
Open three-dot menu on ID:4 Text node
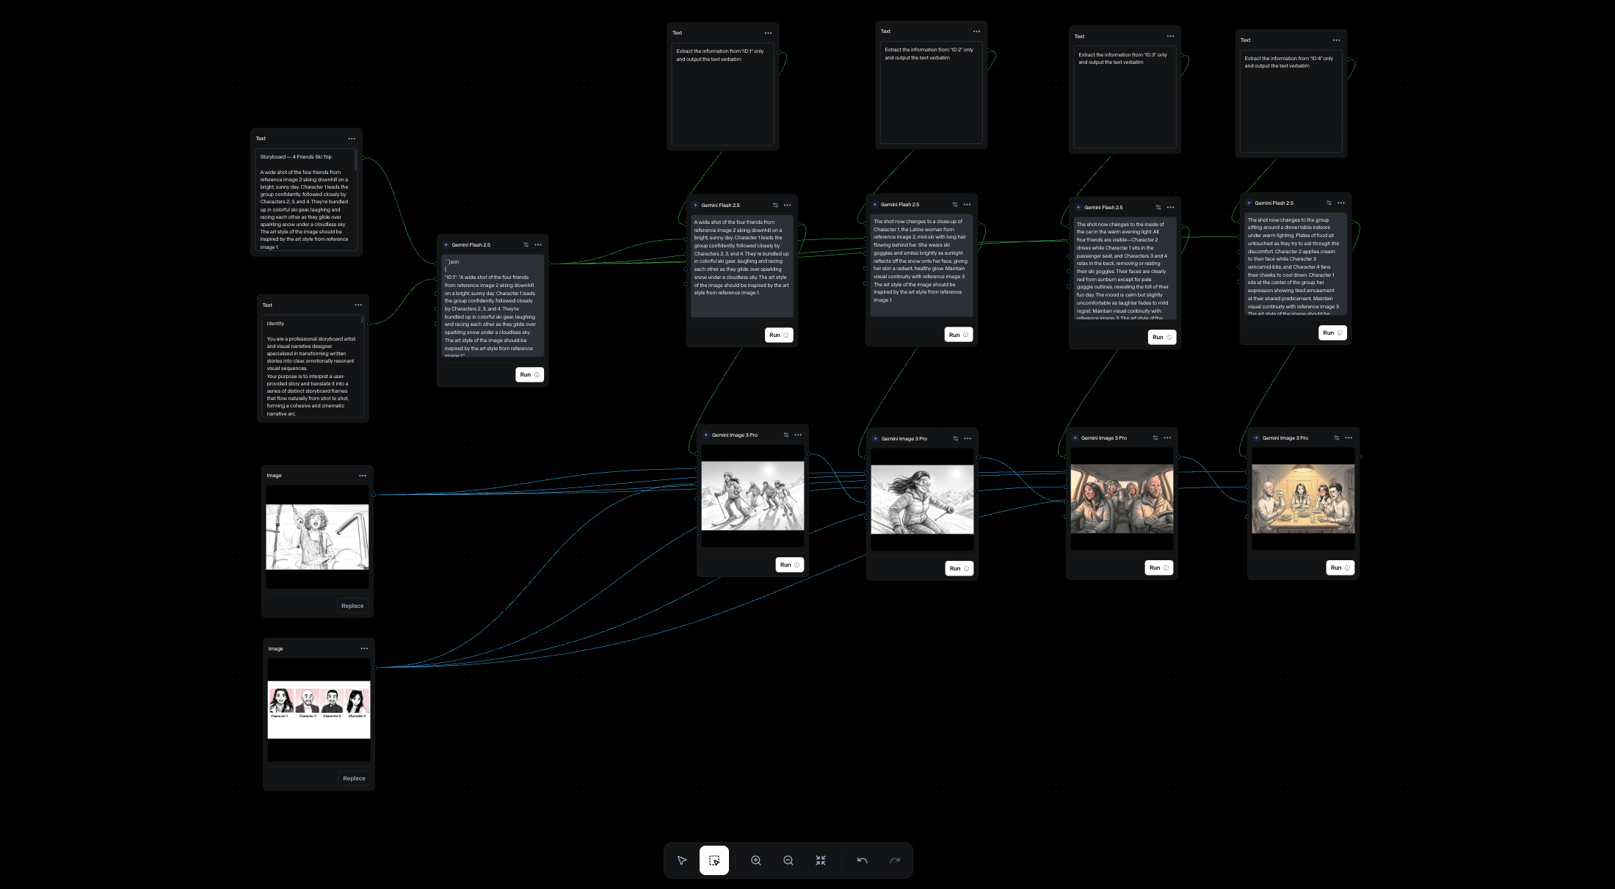(1336, 40)
